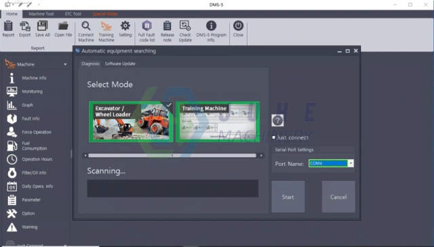
Task: Minimize the Automatic equipment searching dialog
Action: click(339, 51)
